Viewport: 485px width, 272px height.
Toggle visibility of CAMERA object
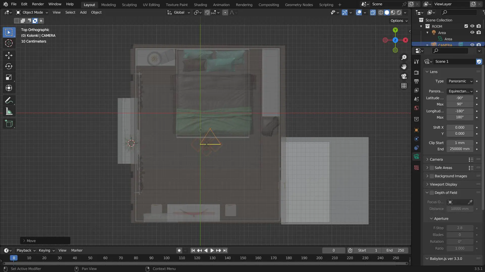473,45
